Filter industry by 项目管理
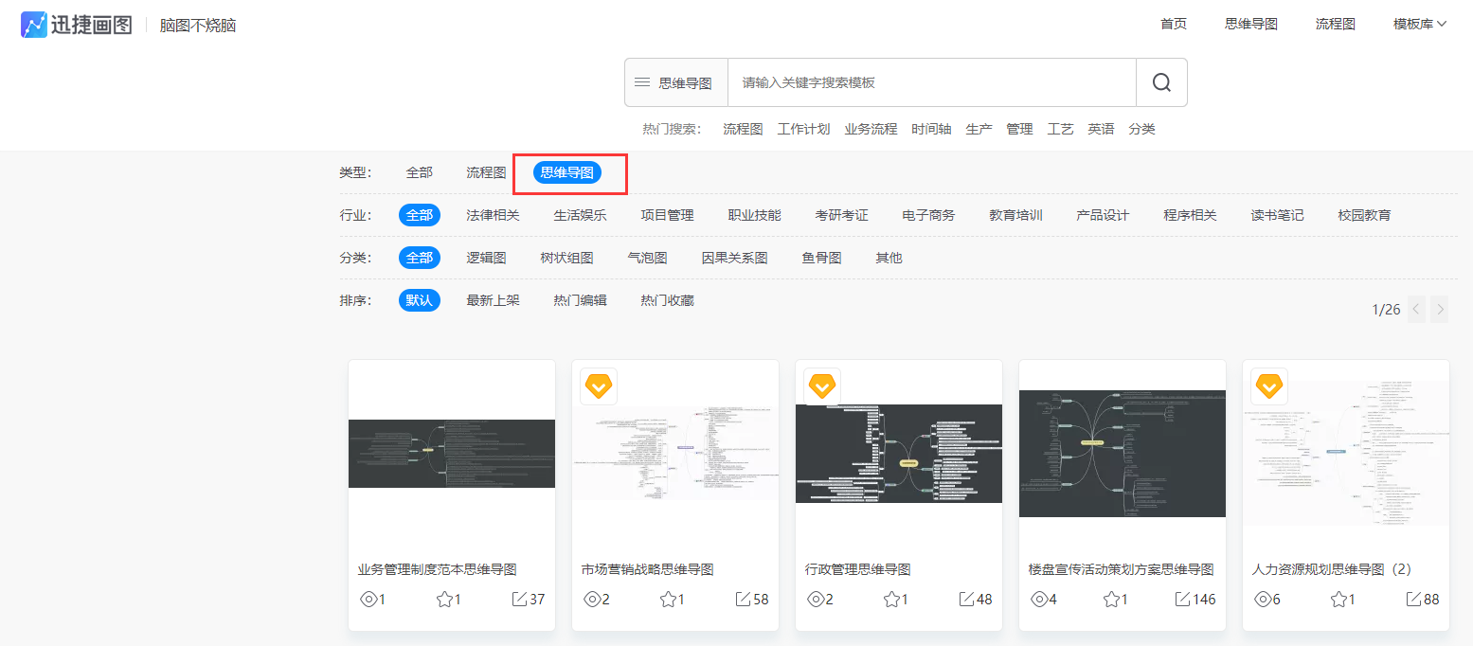The image size is (1473, 646). [667, 215]
